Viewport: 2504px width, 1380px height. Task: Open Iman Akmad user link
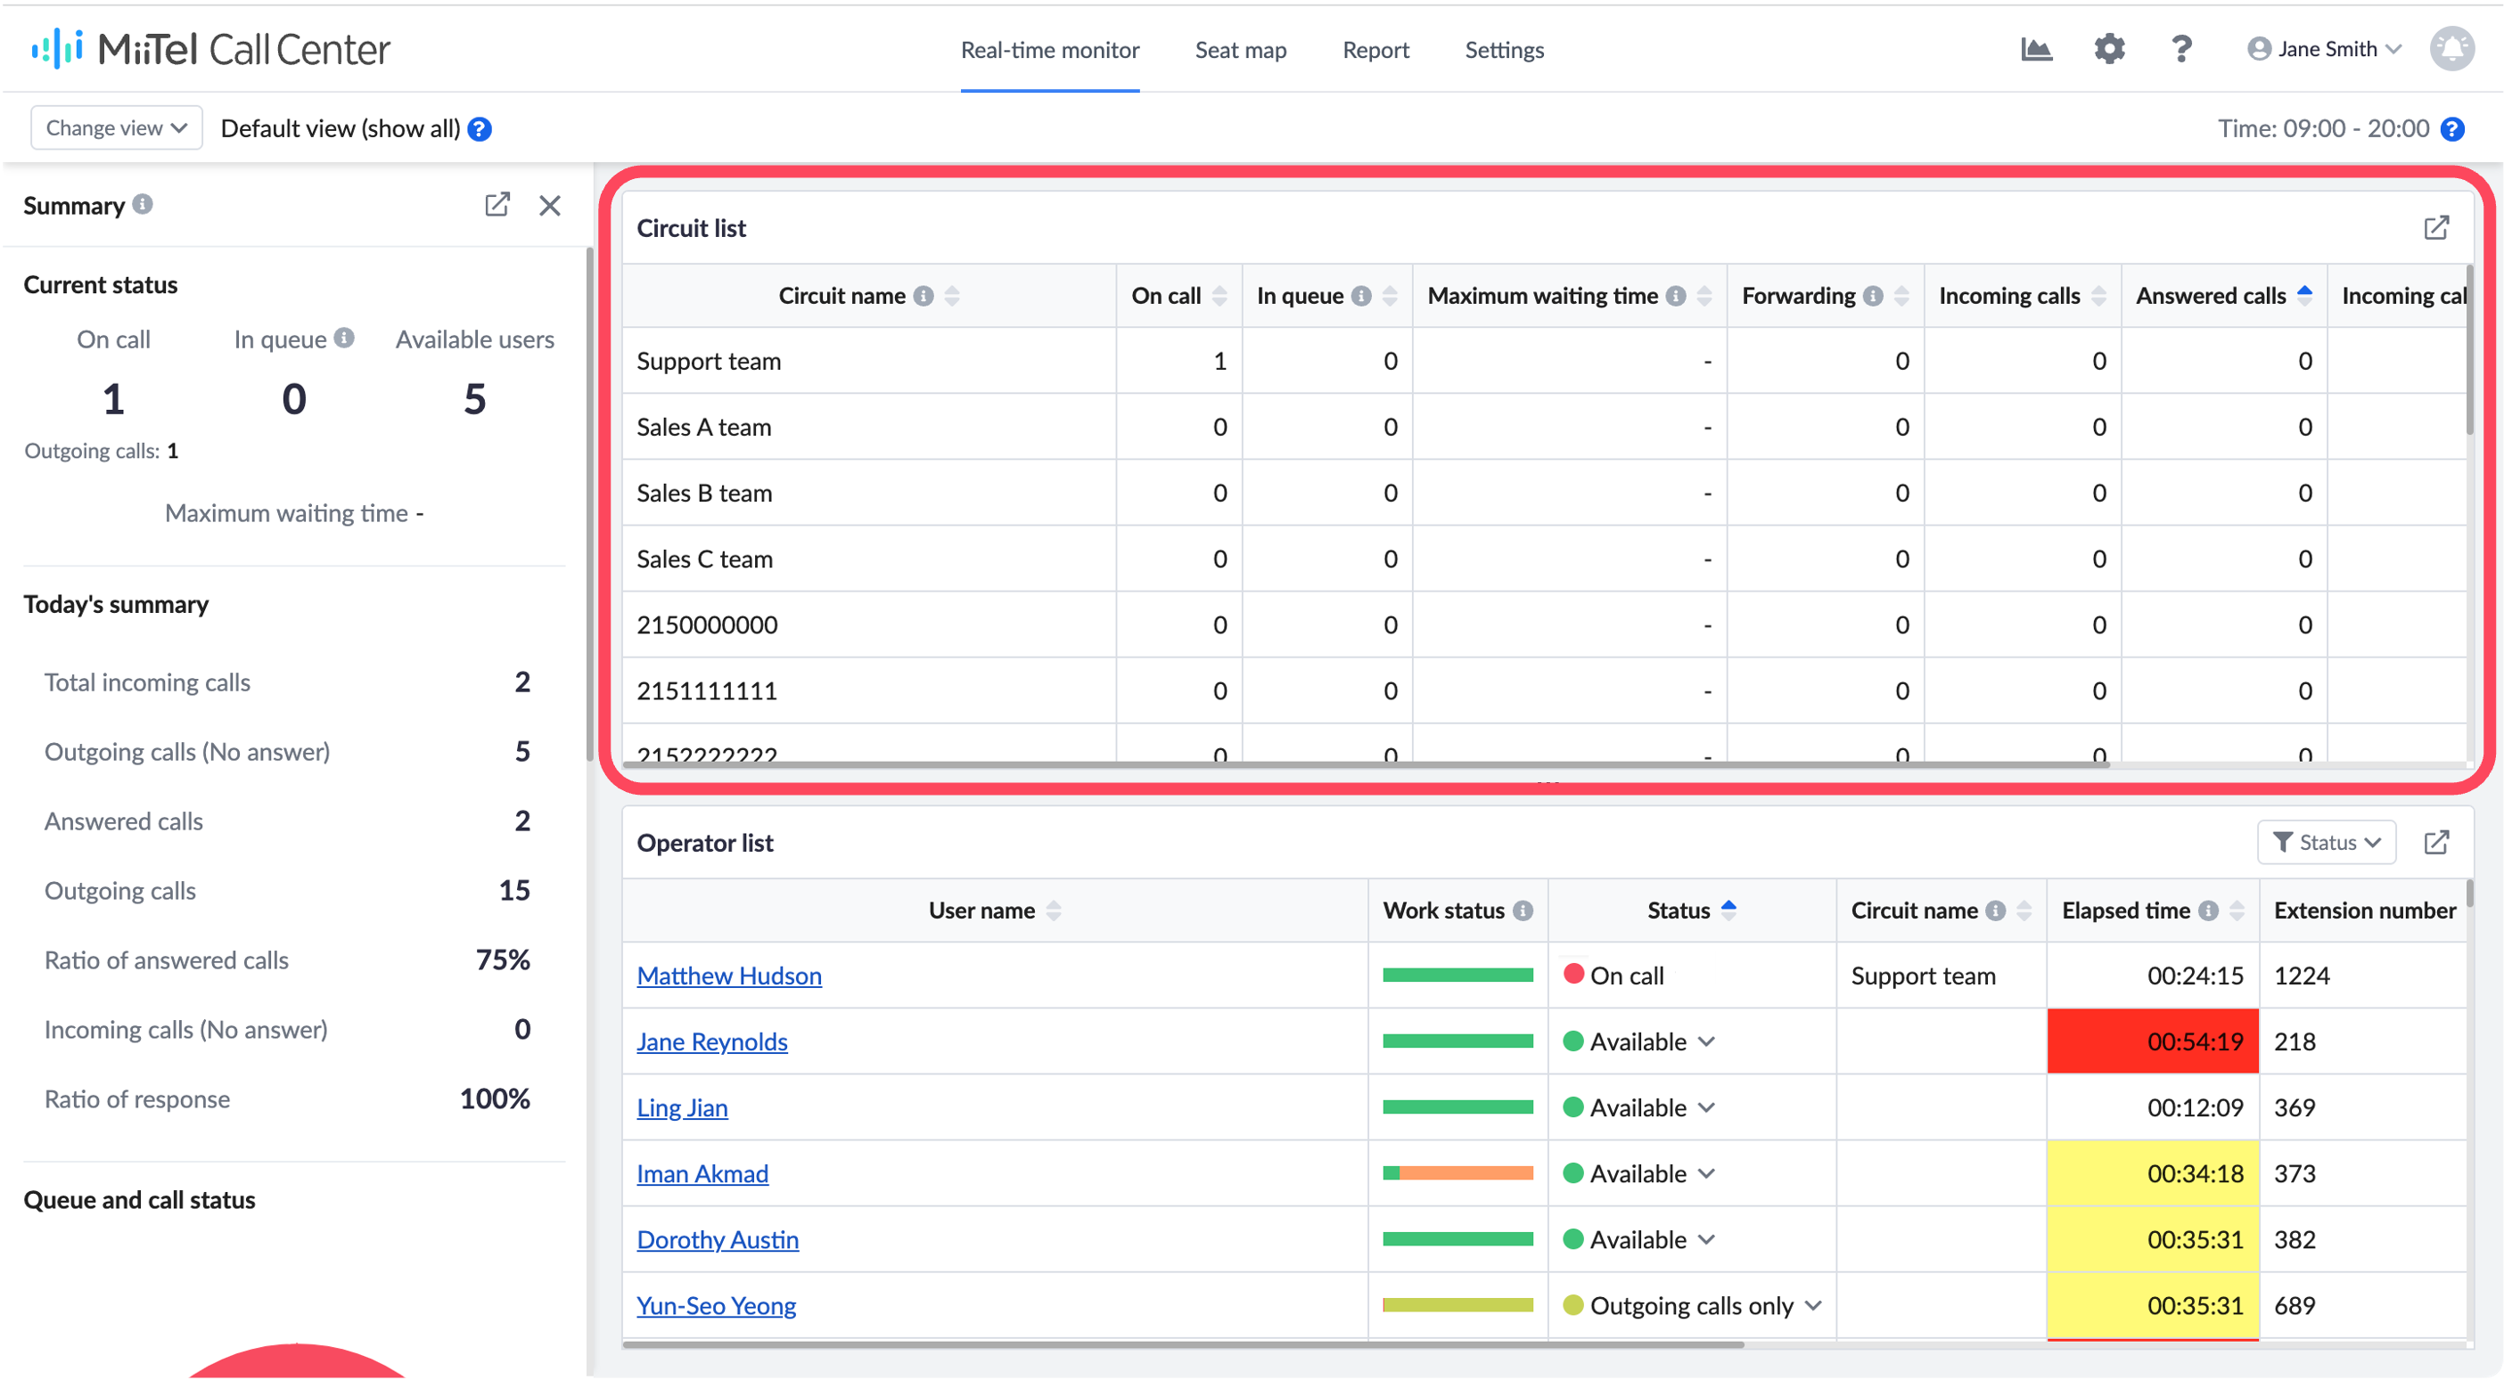pos(702,1174)
